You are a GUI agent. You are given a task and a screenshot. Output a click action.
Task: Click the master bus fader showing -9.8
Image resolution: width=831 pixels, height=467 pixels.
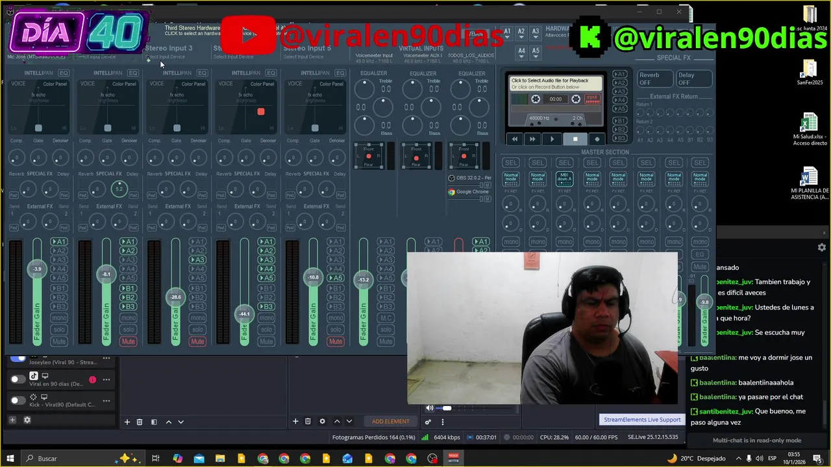point(704,302)
